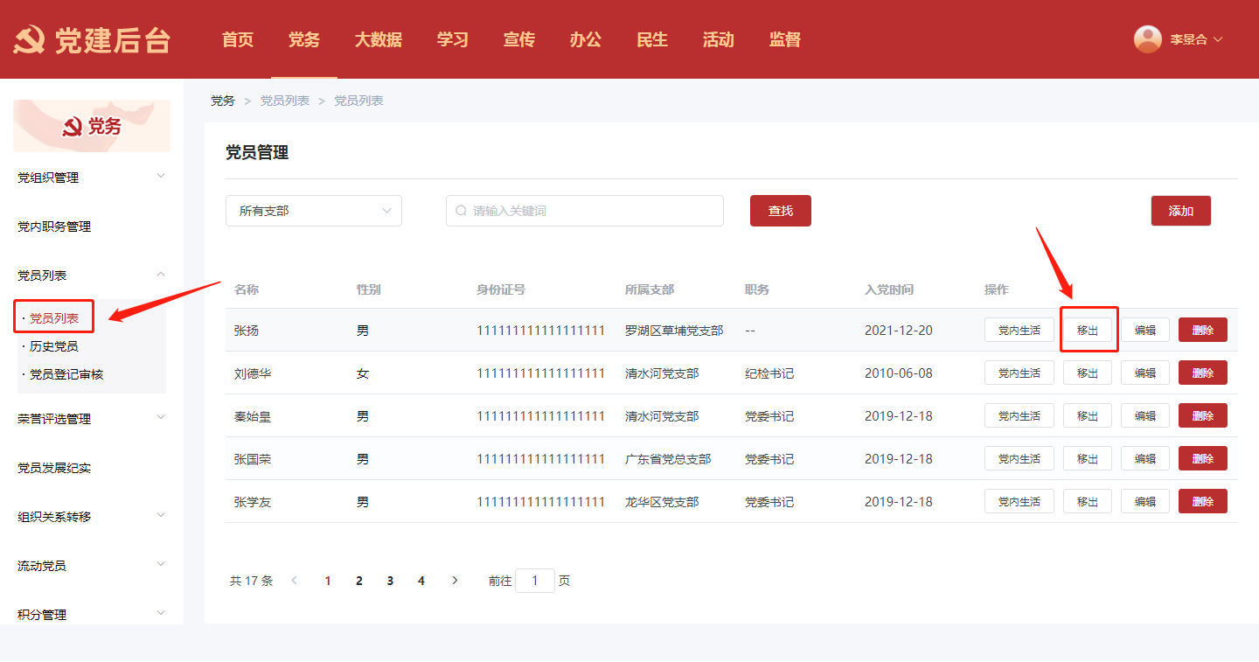Click search magnifier icon in keyword field
1259x662 pixels.
pos(462,211)
